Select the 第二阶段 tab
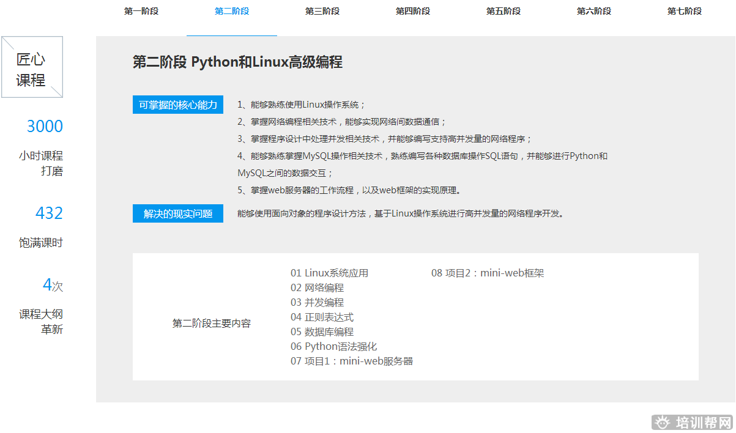Image resolution: width=736 pixels, height=433 pixels. (x=232, y=11)
